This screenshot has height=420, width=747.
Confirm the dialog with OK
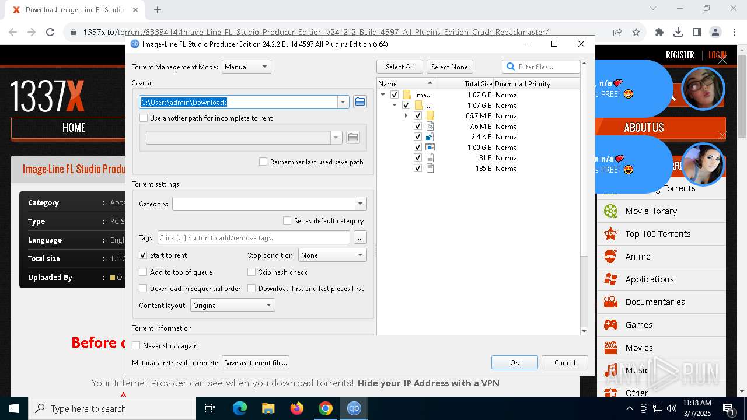(x=515, y=363)
